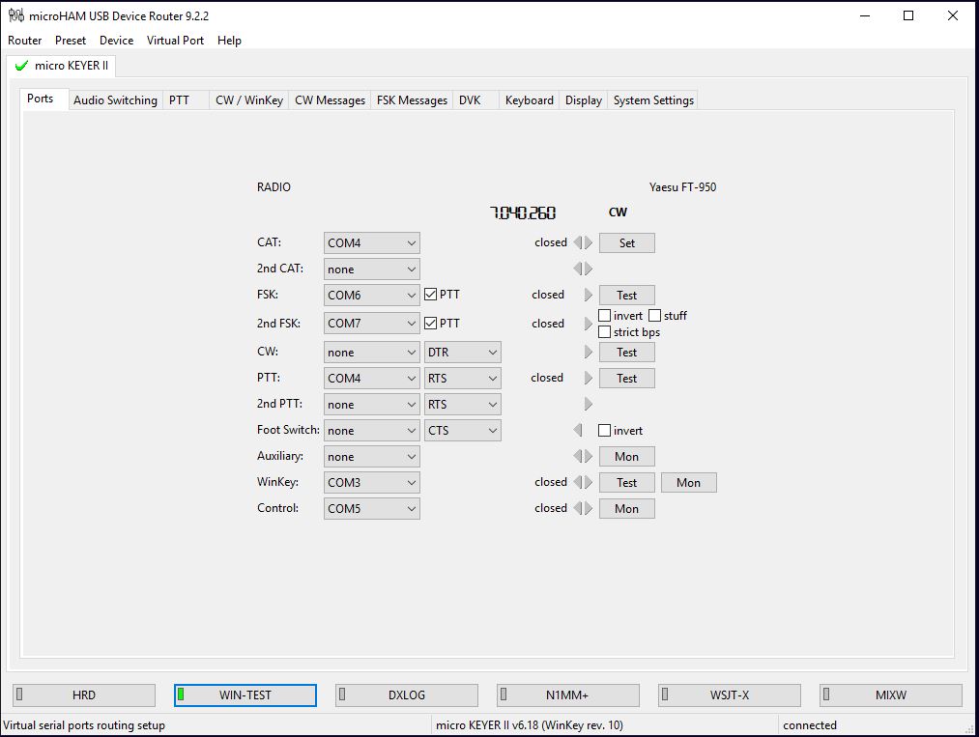979x737 pixels.
Task: Open the 2nd PTT signal dropdown showing RTS
Action: coord(463,405)
